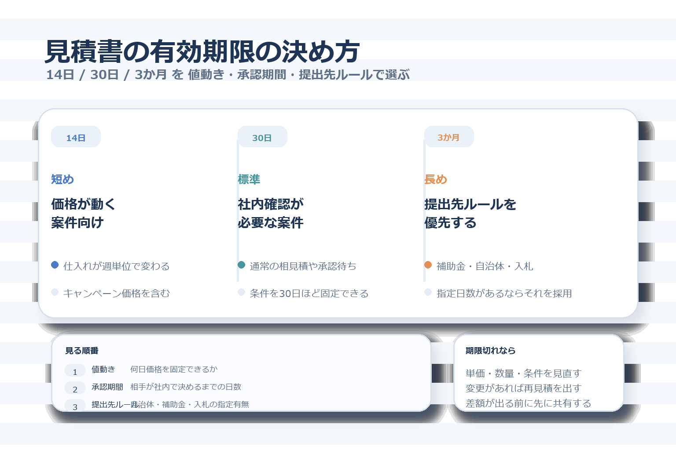Click the 14日 pill badge
This screenshot has height=450, width=676.
(76, 137)
